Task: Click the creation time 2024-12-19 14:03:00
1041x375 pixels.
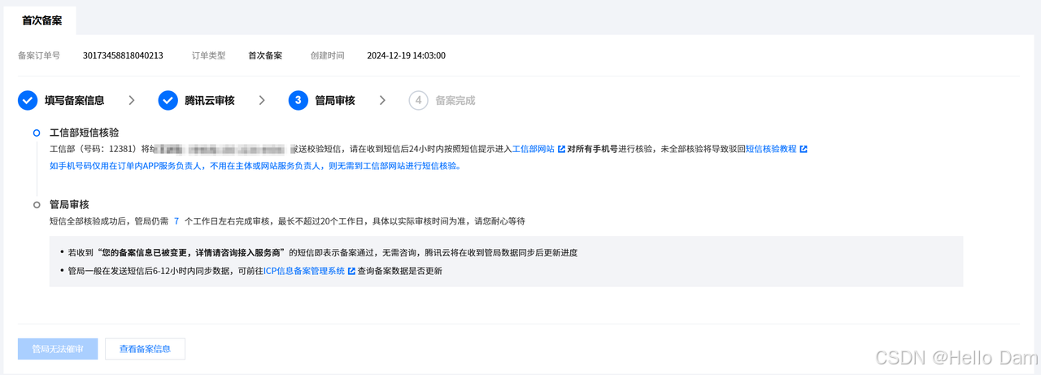Action: pos(406,56)
